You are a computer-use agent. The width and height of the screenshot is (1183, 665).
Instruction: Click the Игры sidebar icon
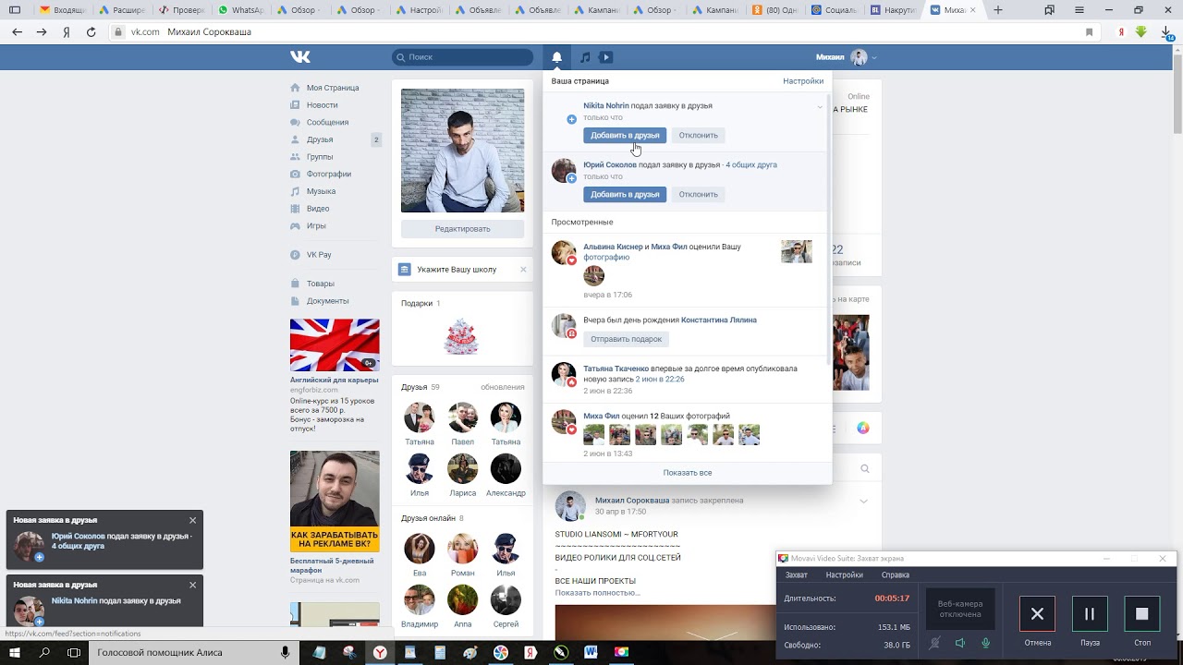click(296, 225)
